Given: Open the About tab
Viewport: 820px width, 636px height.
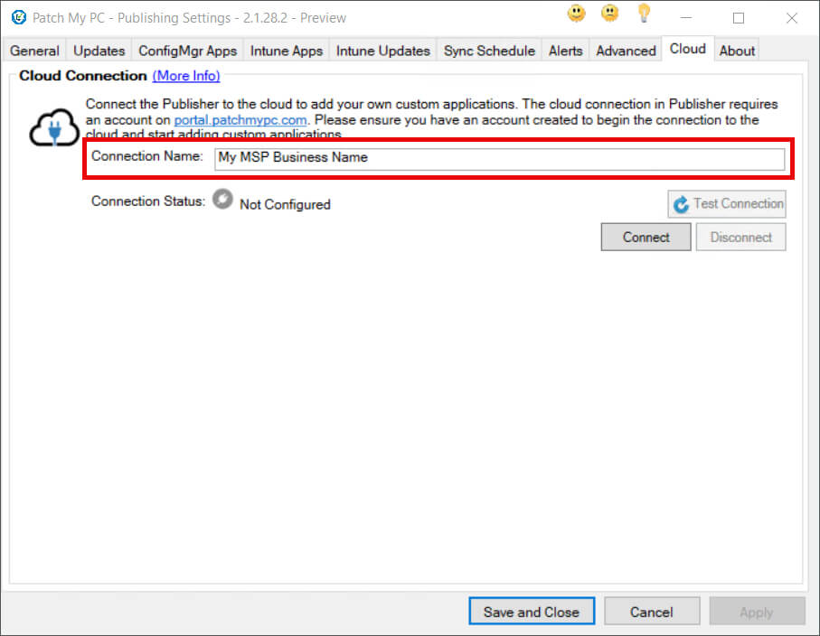Looking at the screenshot, I should [737, 51].
